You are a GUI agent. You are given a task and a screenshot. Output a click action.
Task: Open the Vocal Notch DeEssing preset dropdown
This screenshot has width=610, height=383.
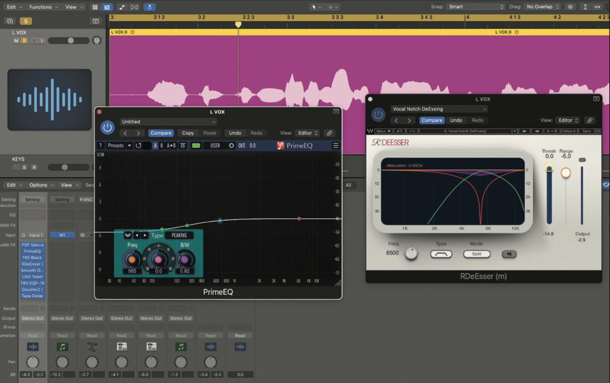[x=439, y=109]
